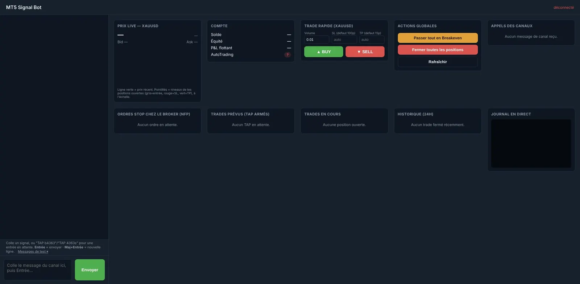The width and height of the screenshot is (580, 284).
Task: Click the Journal en direct log area
Action: [531, 144]
